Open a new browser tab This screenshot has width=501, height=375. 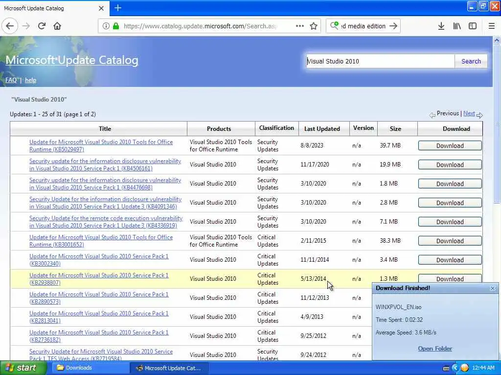[118, 8]
